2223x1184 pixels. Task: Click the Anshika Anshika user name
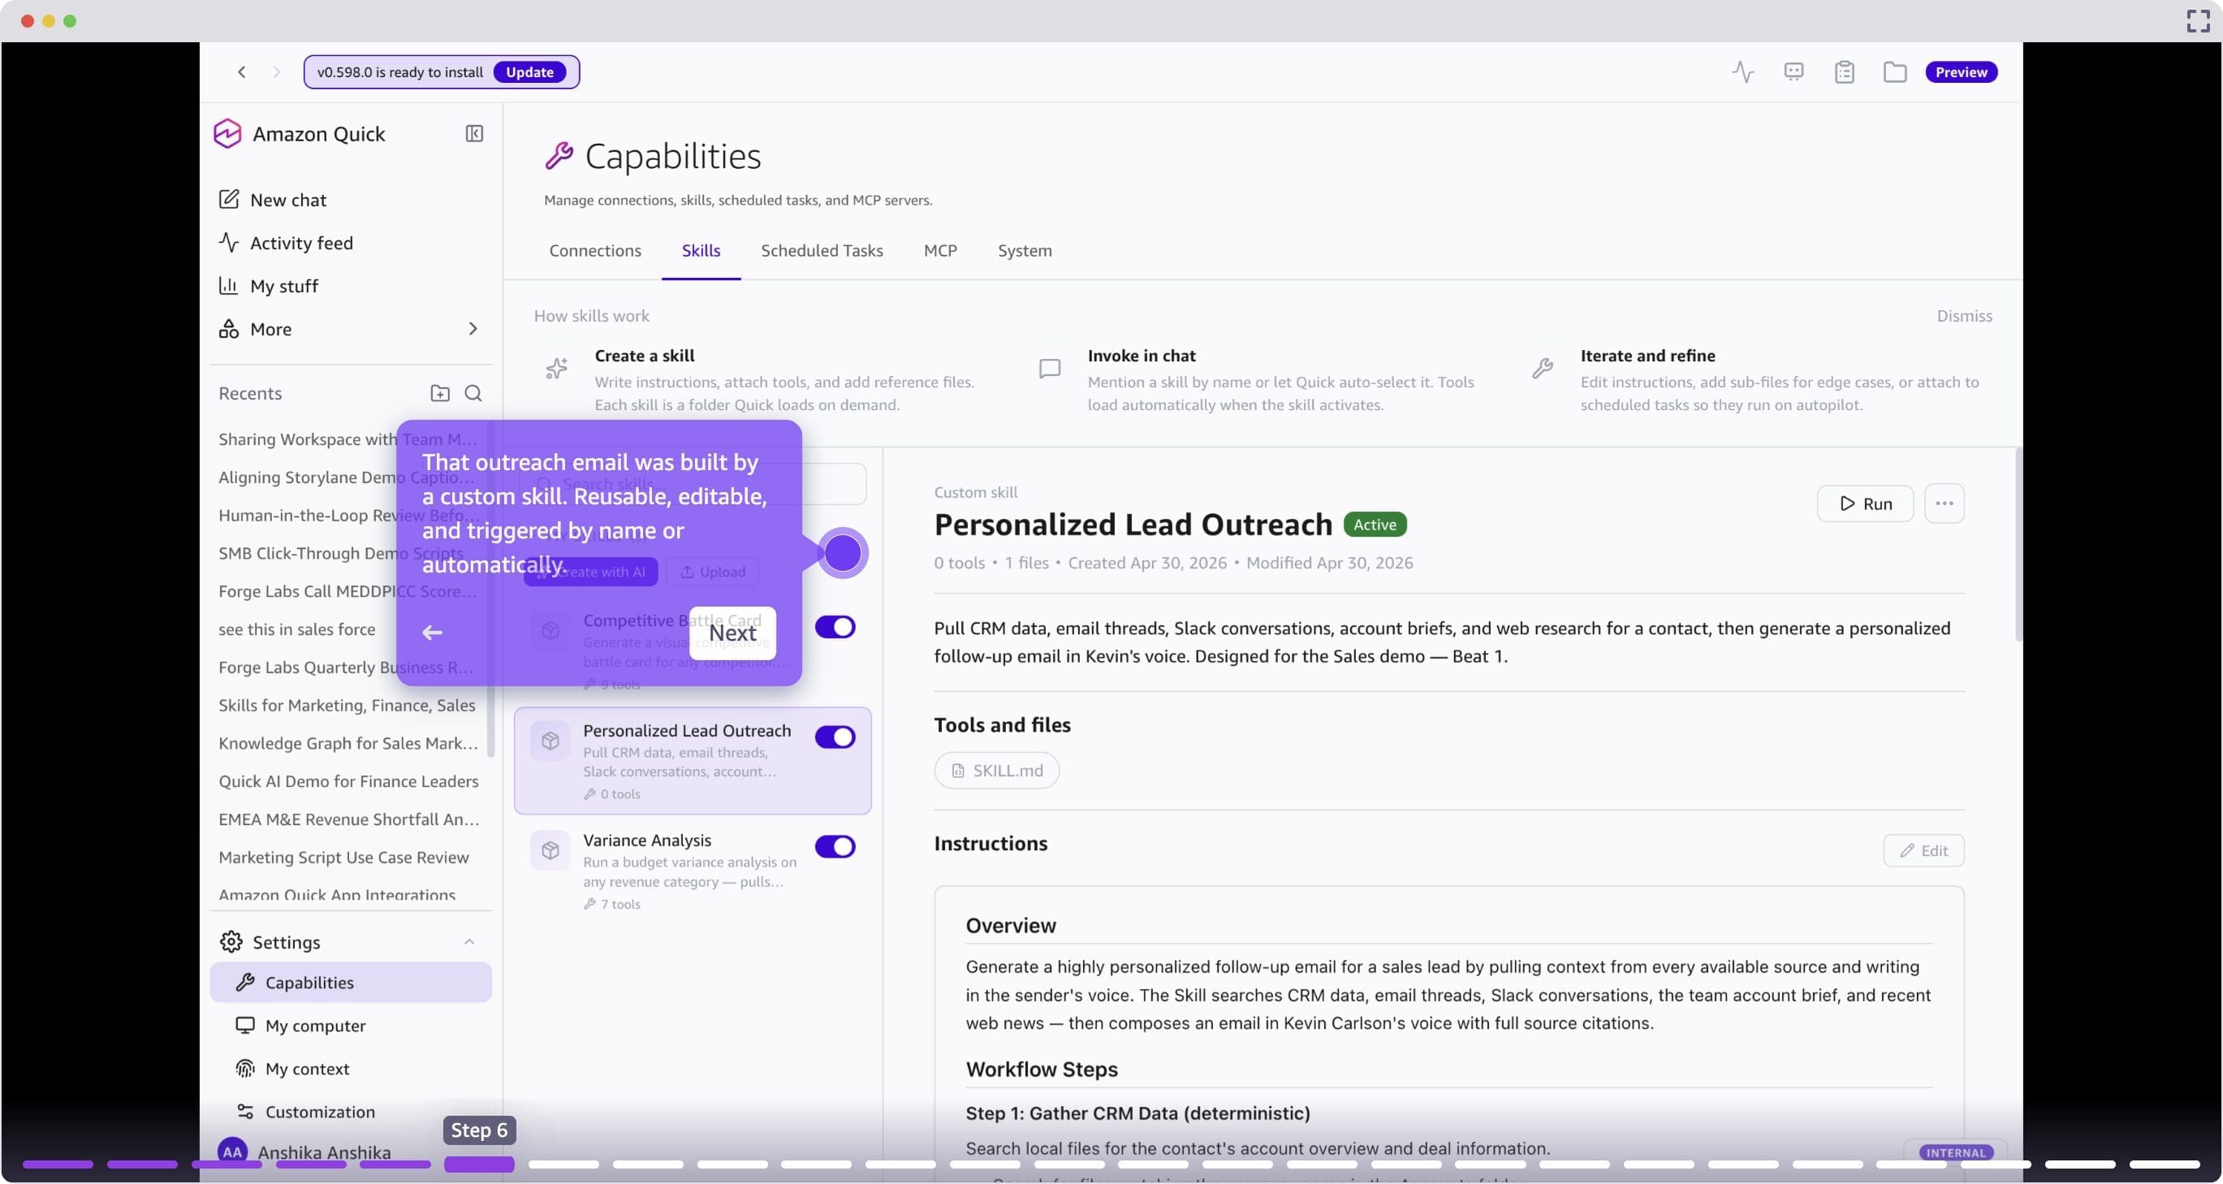(x=324, y=1152)
